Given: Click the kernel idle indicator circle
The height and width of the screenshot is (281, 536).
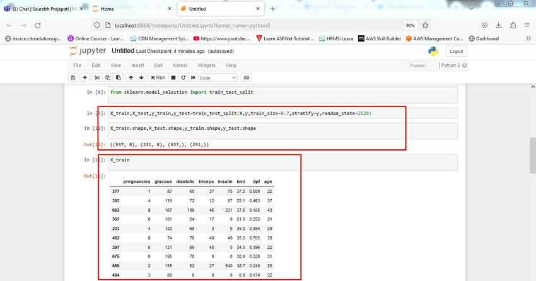Looking at the screenshot, I should coord(465,66).
